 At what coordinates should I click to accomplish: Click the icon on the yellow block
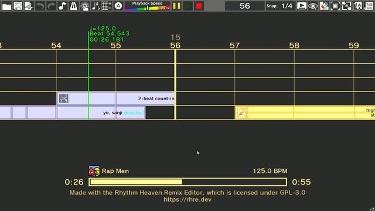(x=241, y=113)
